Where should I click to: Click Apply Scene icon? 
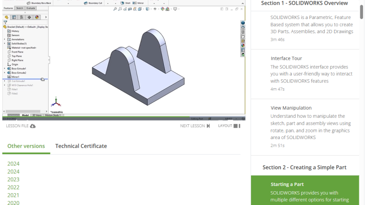click(x=167, y=9)
